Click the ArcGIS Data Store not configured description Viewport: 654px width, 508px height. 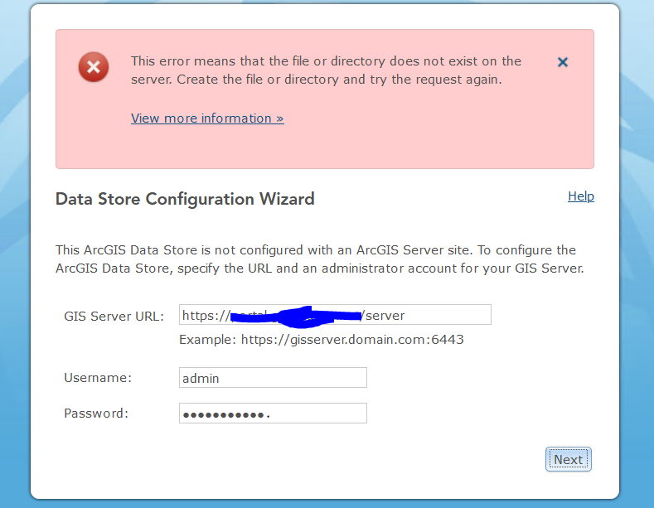(x=319, y=259)
